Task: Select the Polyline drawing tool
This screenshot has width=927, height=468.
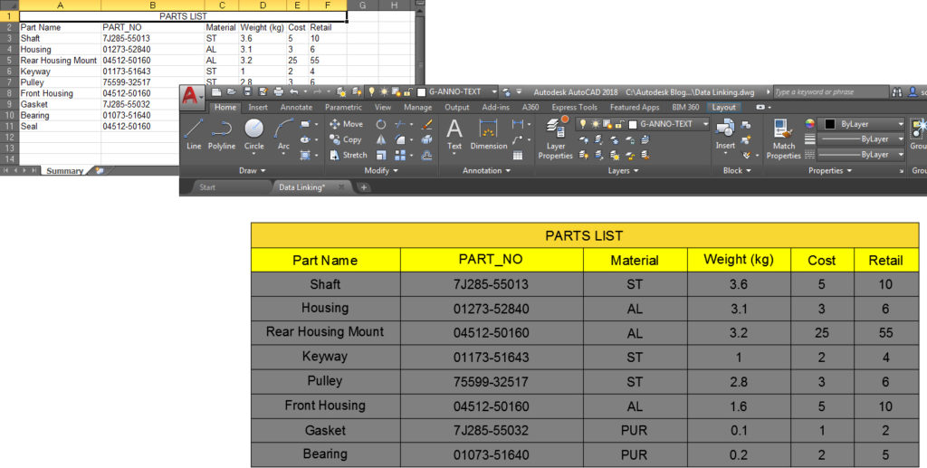Action: coord(222,135)
